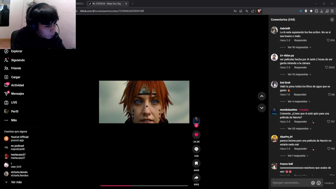Open Perfil page
The image size is (336, 189).
(14, 111)
